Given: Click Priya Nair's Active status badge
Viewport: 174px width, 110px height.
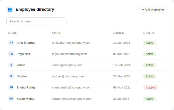Looking at the screenshot, I should (149, 54).
